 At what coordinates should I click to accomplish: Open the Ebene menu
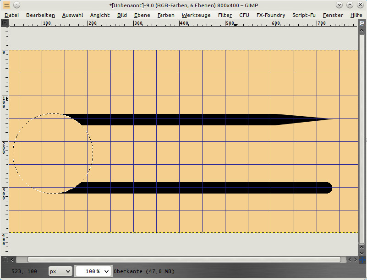point(142,15)
